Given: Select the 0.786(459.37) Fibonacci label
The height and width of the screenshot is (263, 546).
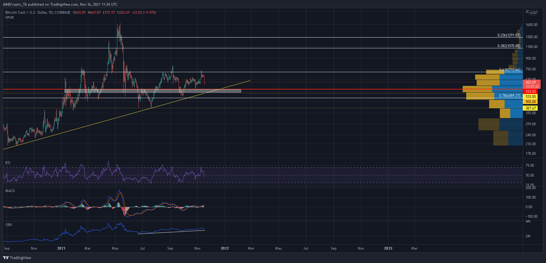Looking at the screenshot, I should [510, 96].
